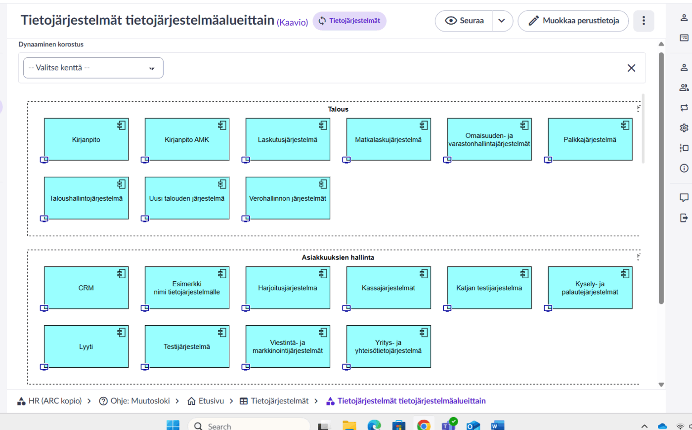Select the Palkkajärjestelmä system box

(590, 140)
